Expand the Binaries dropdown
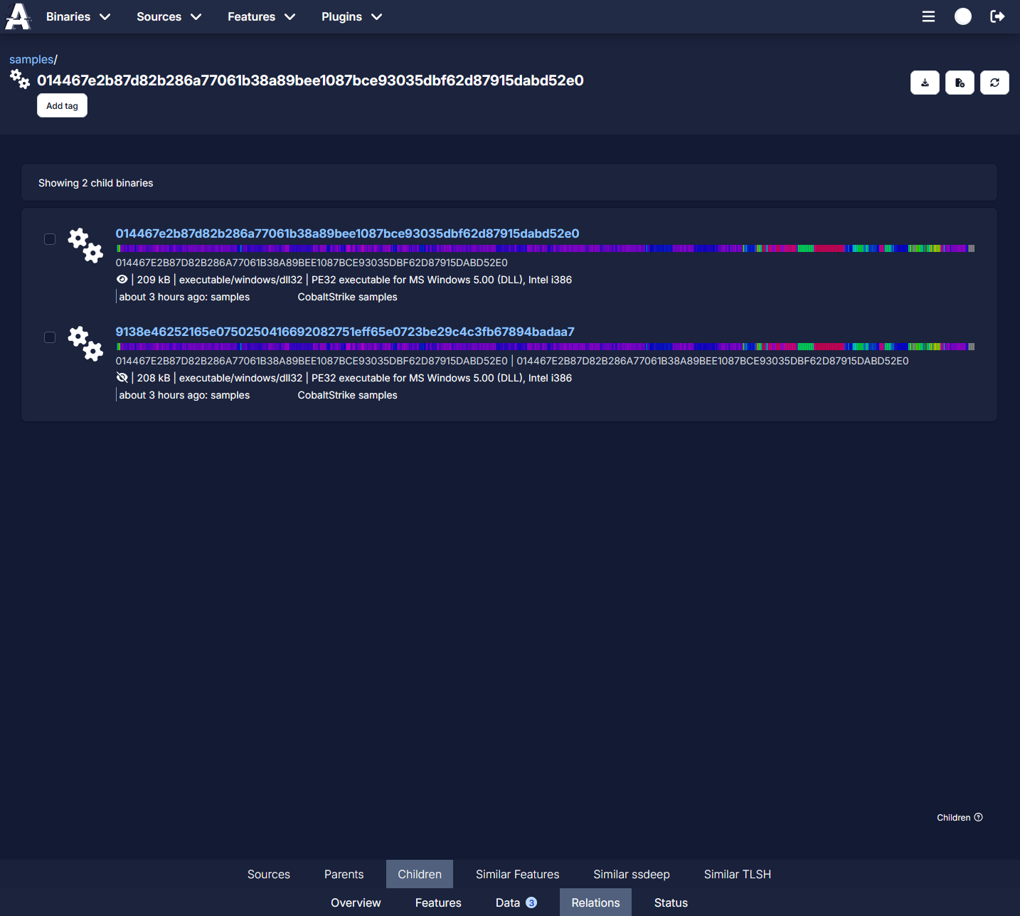This screenshot has width=1020, height=916. tap(78, 16)
